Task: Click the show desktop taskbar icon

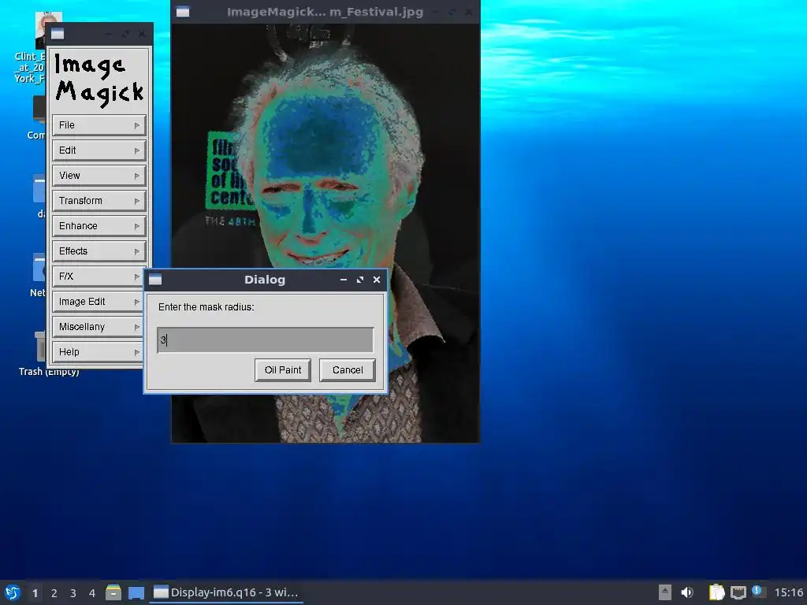Action: click(136, 592)
